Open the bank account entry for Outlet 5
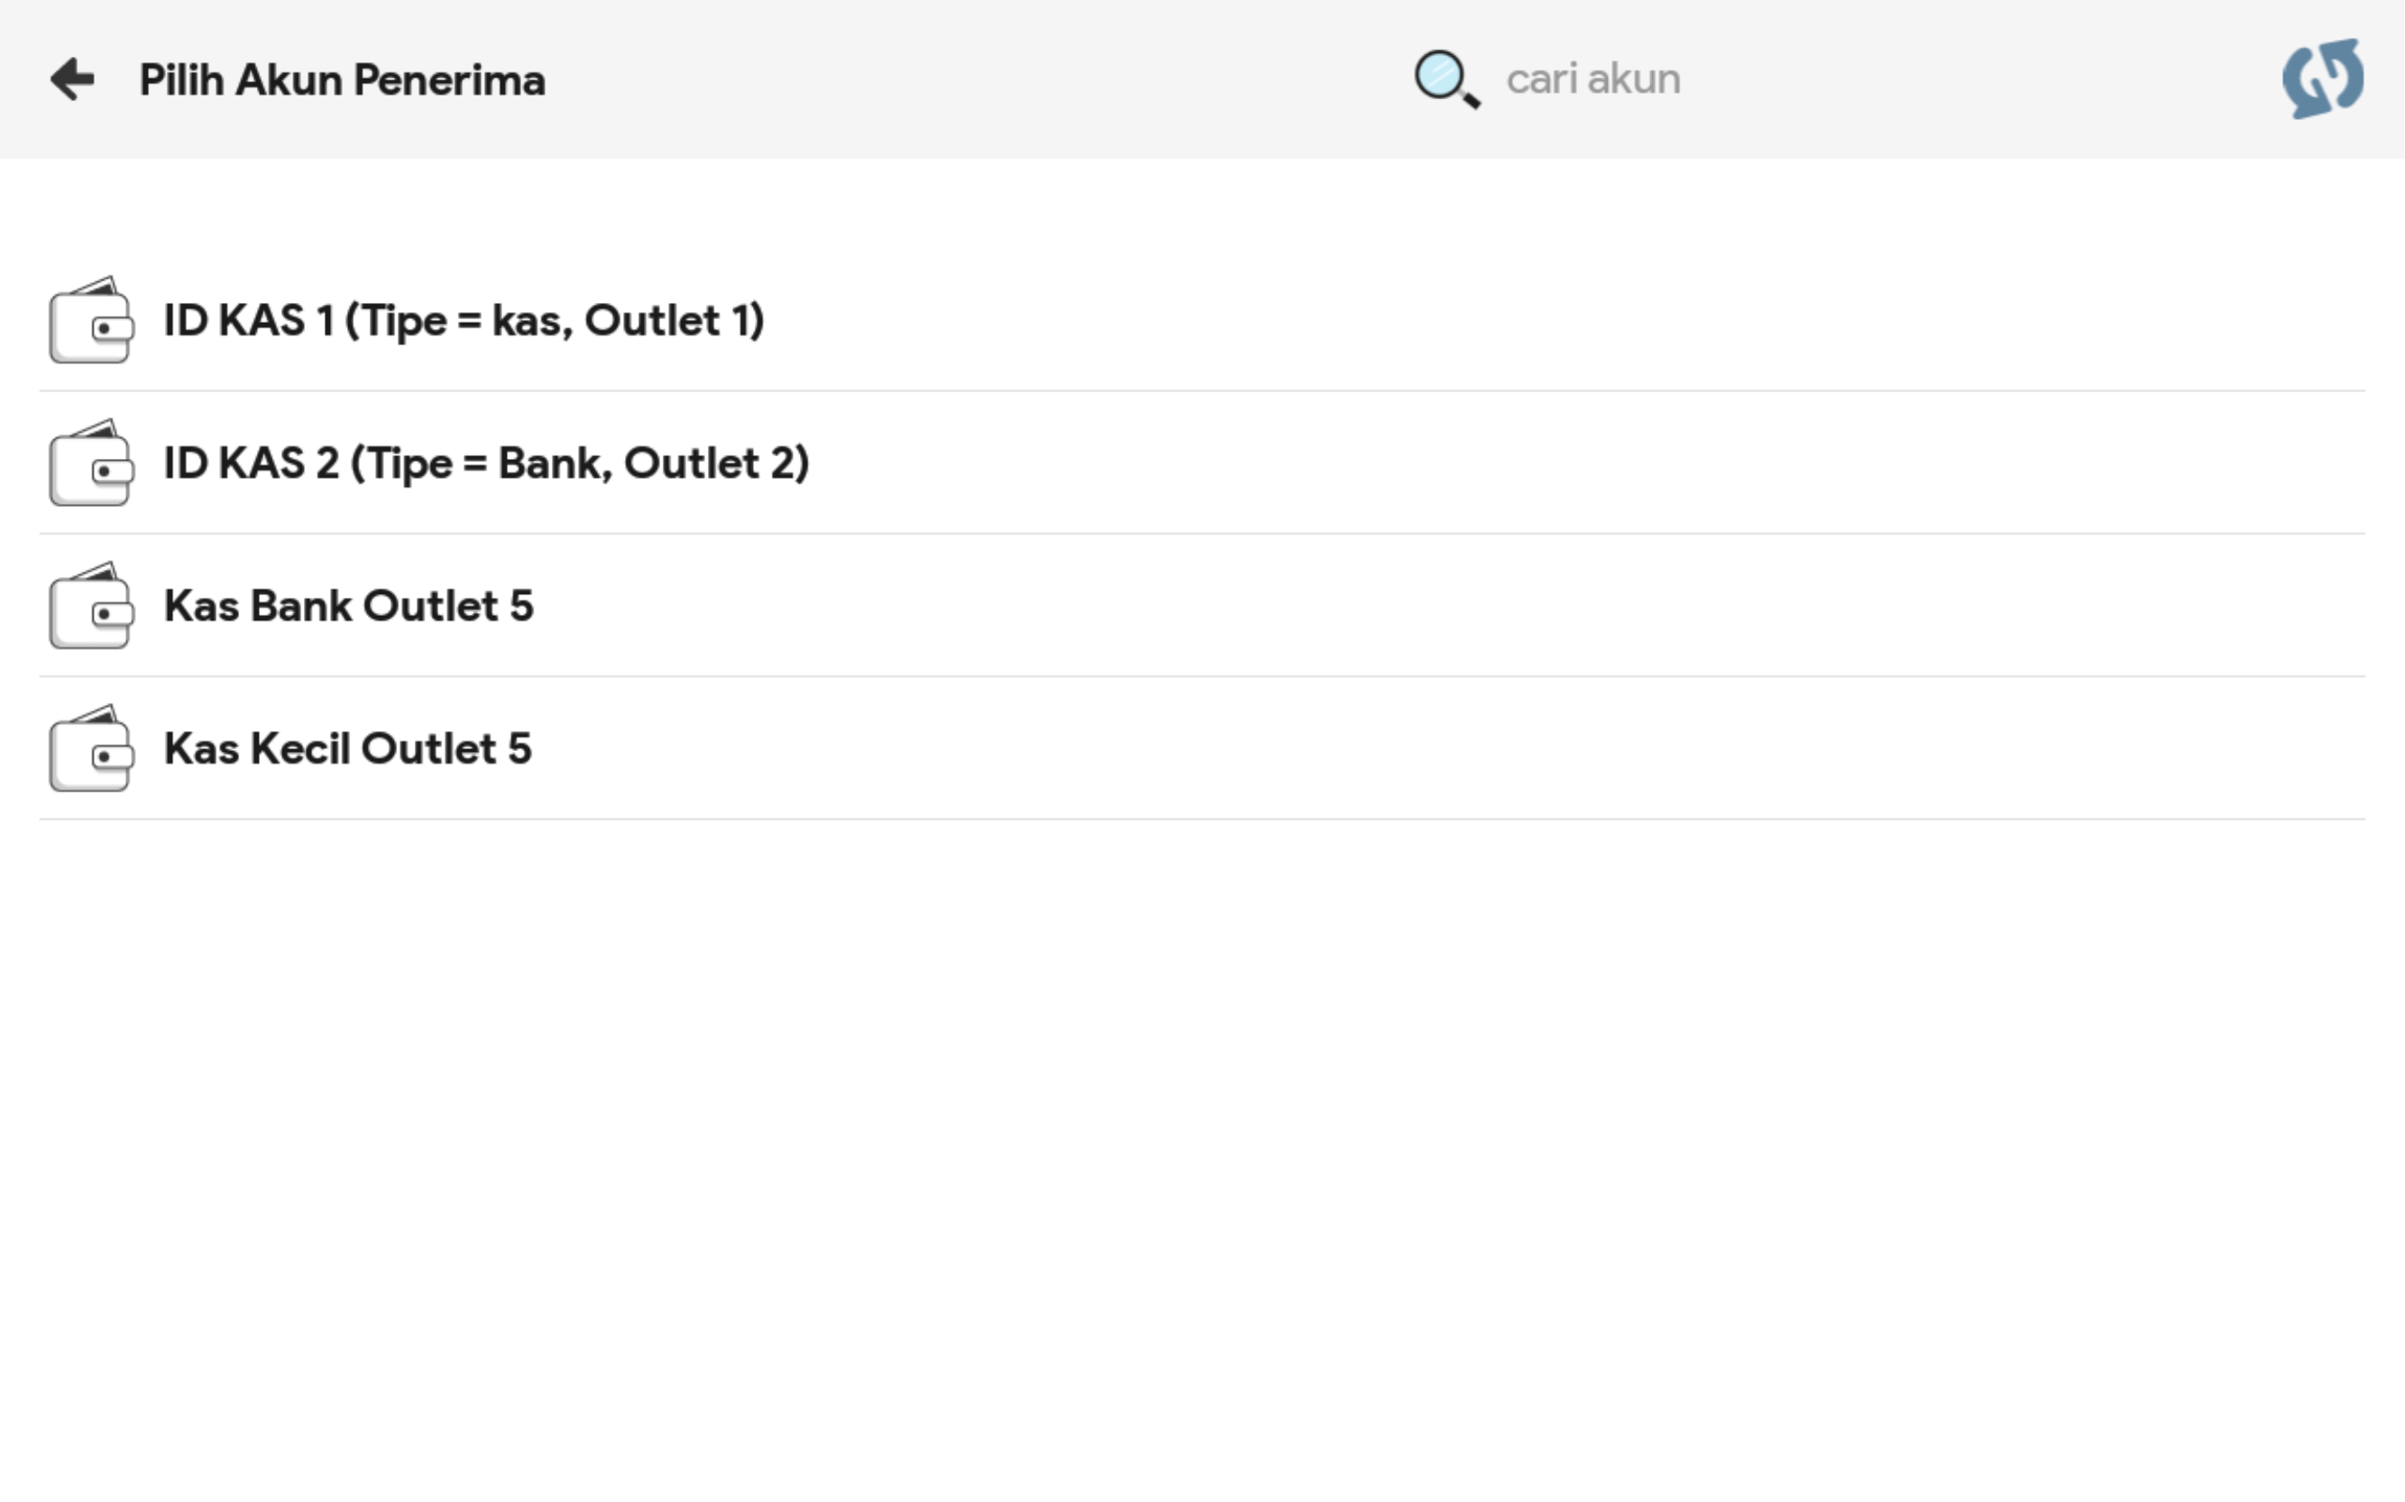 coord(349,606)
